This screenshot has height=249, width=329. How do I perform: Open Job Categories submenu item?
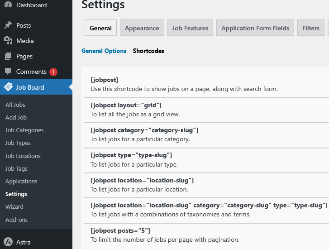coord(24,130)
